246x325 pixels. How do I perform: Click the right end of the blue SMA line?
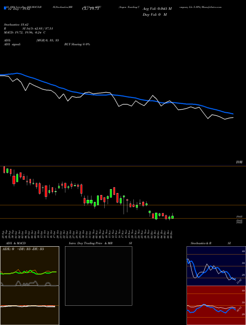pos(233,114)
